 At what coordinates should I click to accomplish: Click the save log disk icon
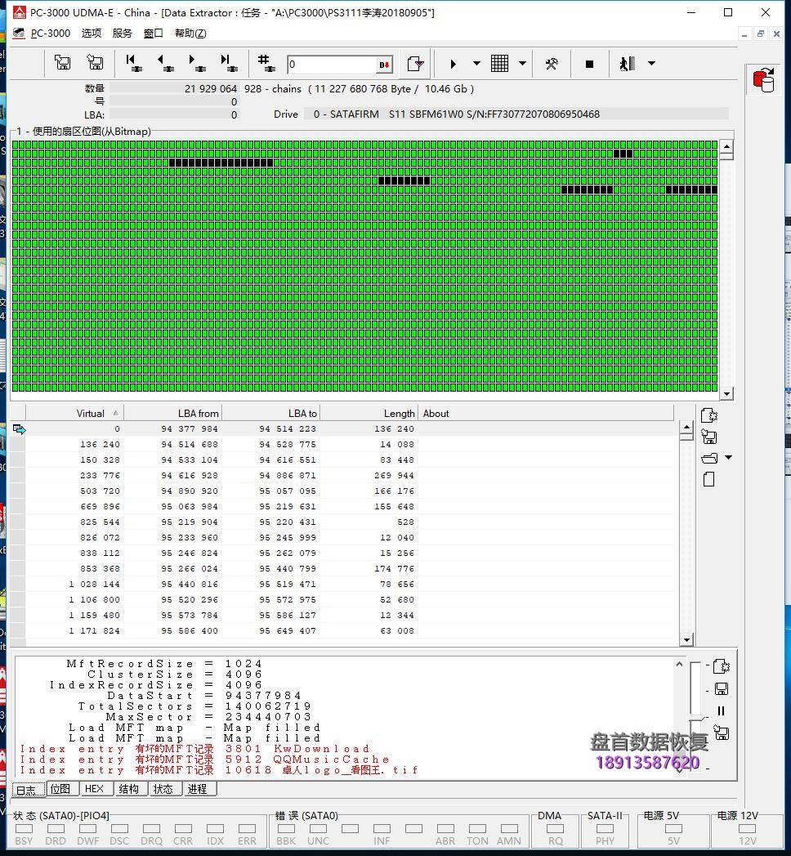721,689
